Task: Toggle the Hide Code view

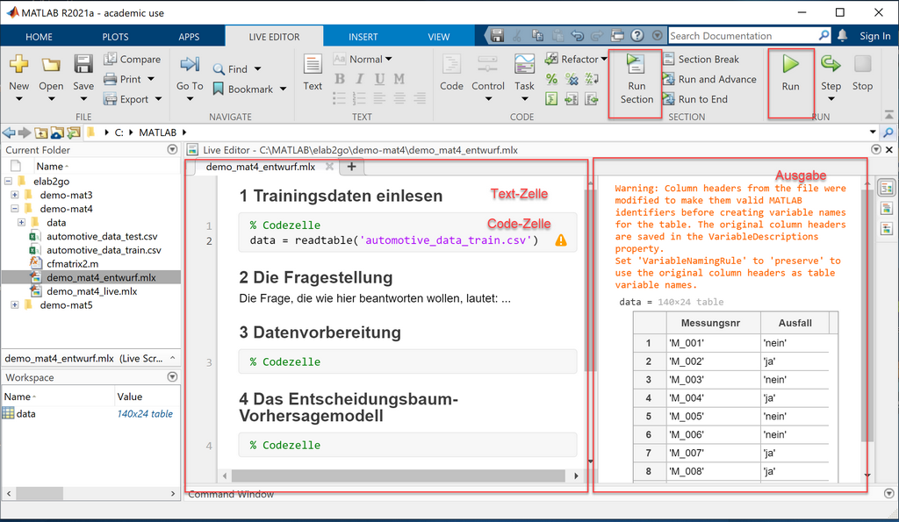Action: [887, 229]
